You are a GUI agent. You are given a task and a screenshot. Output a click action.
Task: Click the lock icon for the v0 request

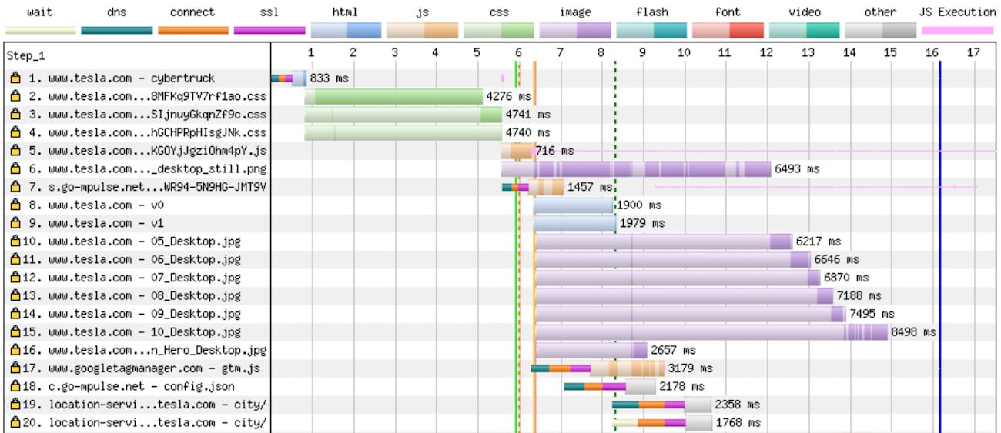15,205
